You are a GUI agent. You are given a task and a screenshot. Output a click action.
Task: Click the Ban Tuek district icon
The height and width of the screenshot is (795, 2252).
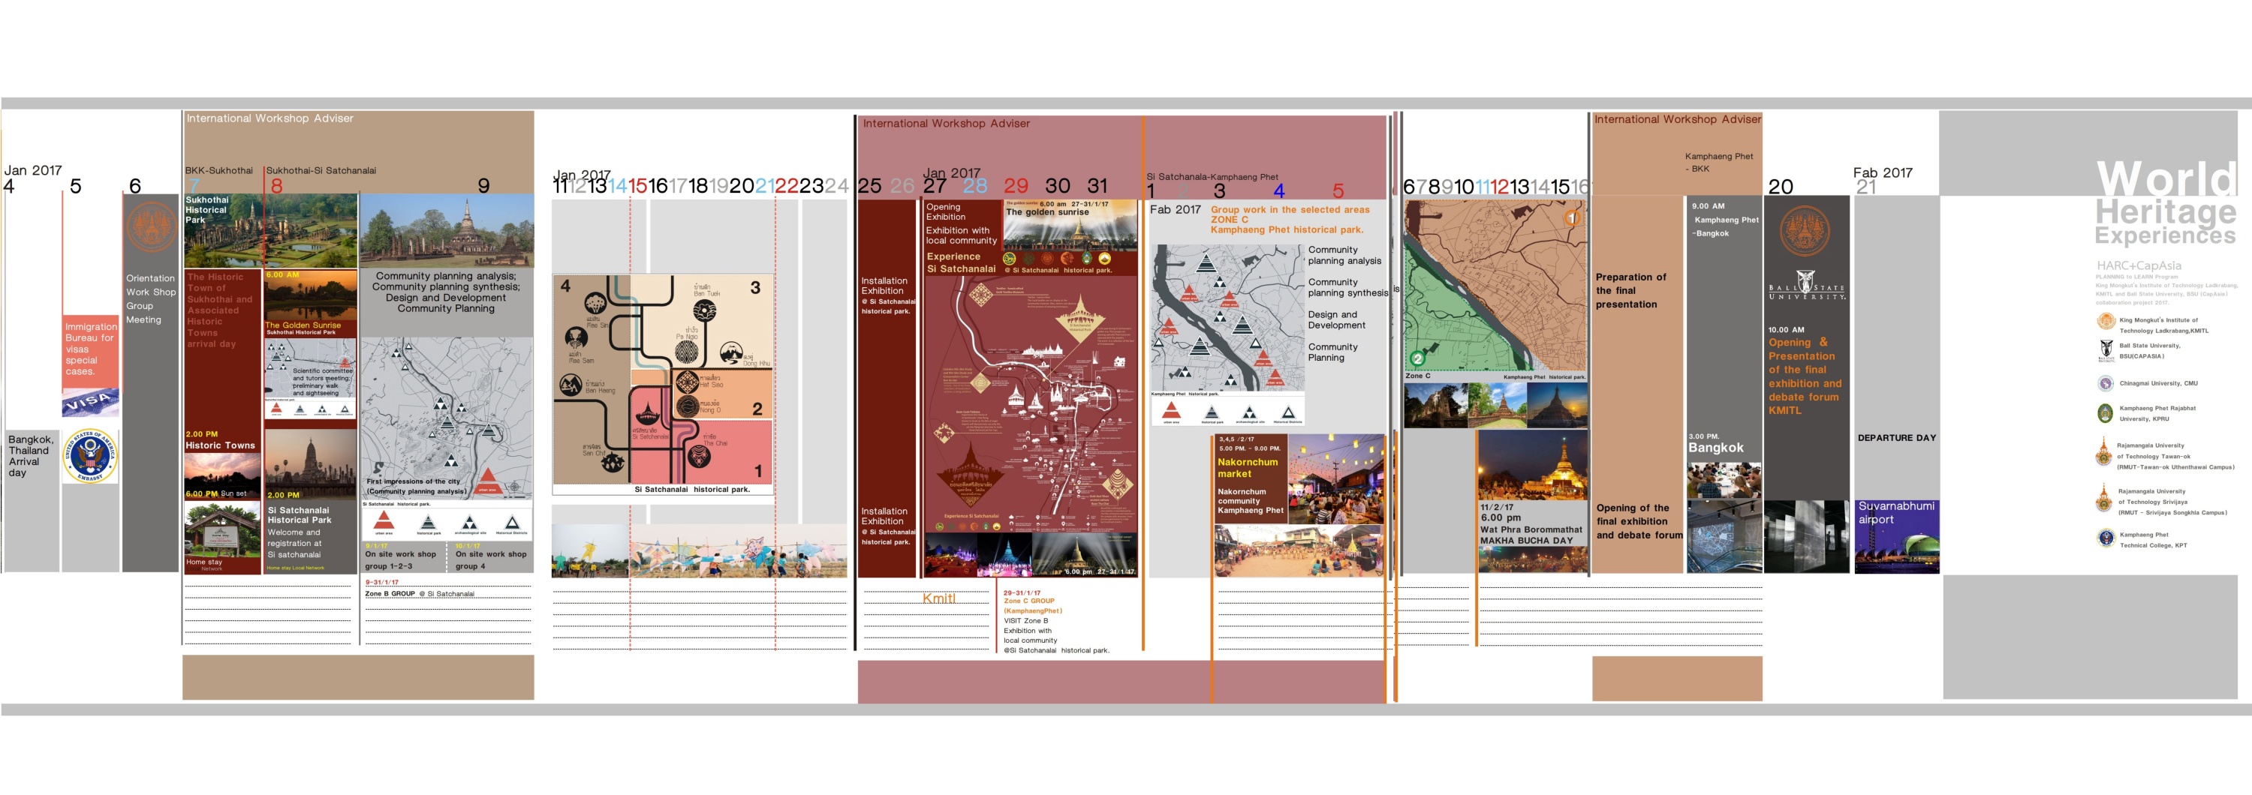click(705, 310)
